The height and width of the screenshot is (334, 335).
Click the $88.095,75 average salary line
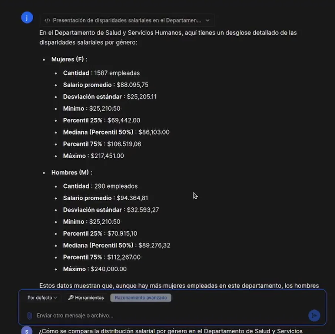point(106,85)
